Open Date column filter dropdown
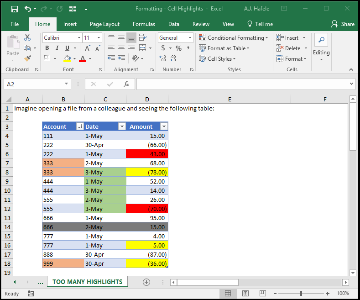 click(x=122, y=126)
